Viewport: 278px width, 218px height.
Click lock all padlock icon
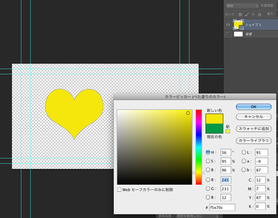point(259,14)
